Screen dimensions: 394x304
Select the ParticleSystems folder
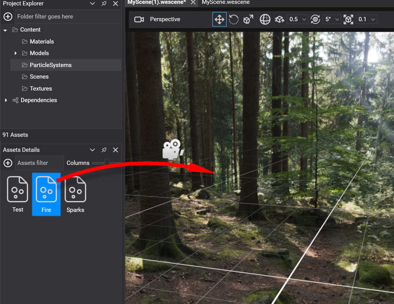pyautogui.click(x=50, y=65)
